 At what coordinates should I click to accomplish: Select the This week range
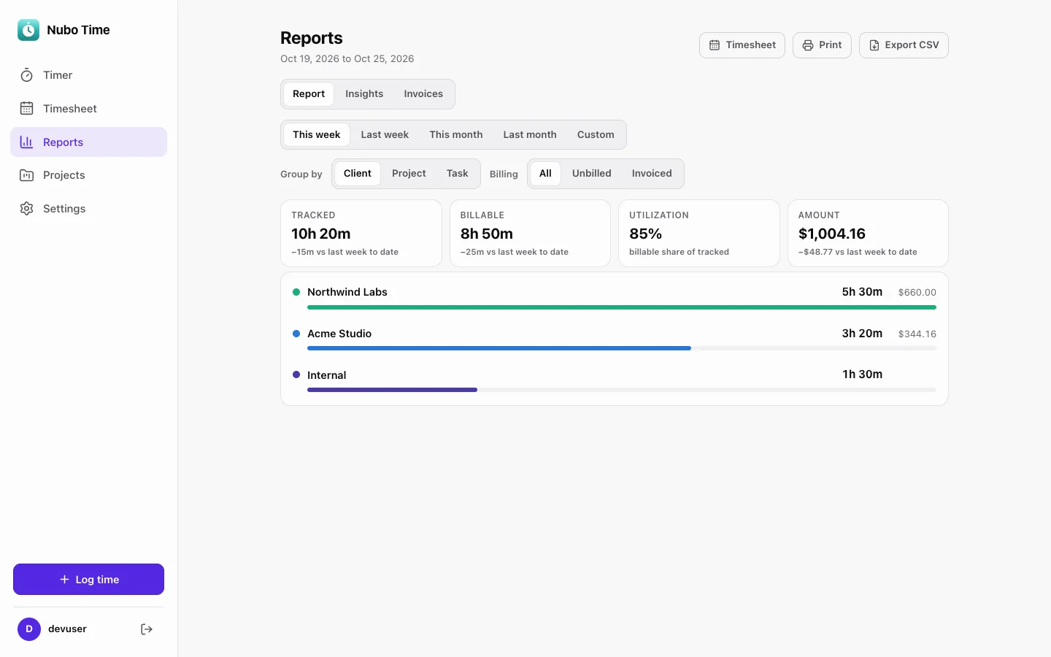tap(317, 135)
